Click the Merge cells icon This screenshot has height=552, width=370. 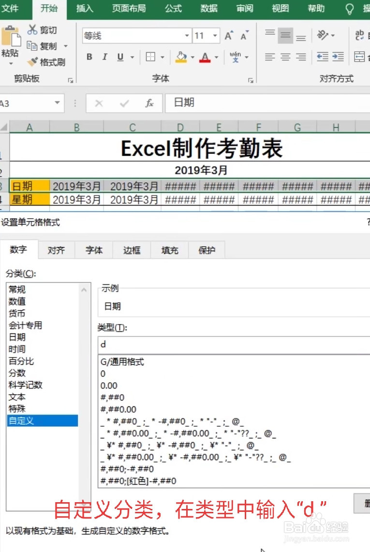[359, 57]
